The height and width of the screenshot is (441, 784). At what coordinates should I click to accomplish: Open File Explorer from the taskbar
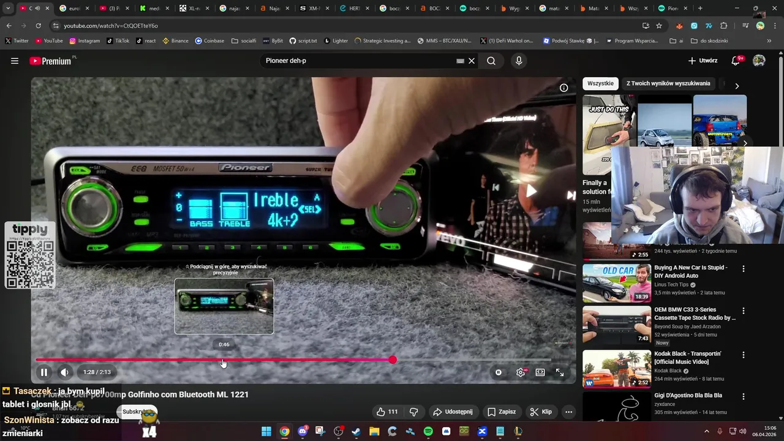(374, 431)
